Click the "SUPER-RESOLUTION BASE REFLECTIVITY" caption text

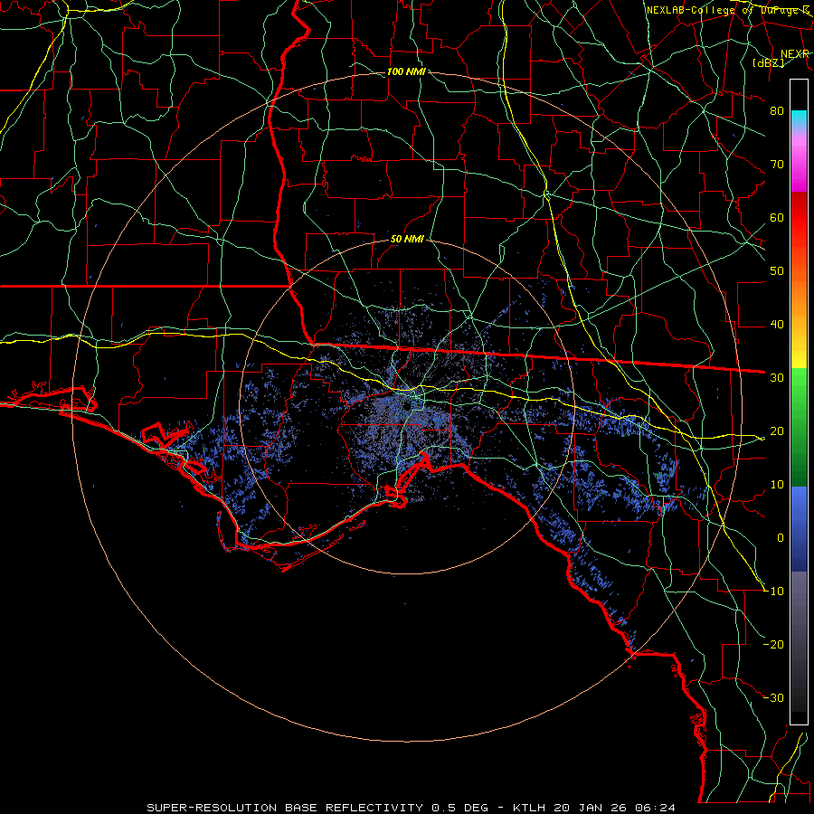[x=285, y=808]
